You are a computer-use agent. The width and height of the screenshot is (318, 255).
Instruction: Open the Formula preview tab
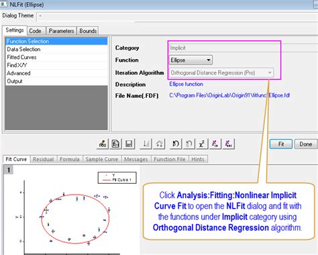pos(70,159)
